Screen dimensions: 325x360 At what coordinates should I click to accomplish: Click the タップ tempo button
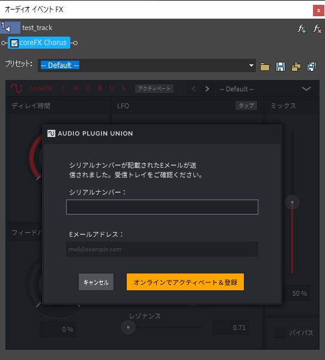click(246, 106)
